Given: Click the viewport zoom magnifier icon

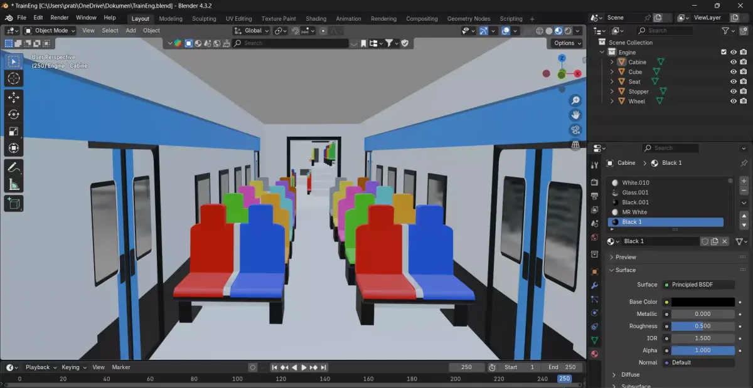Looking at the screenshot, I should coord(575,101).
